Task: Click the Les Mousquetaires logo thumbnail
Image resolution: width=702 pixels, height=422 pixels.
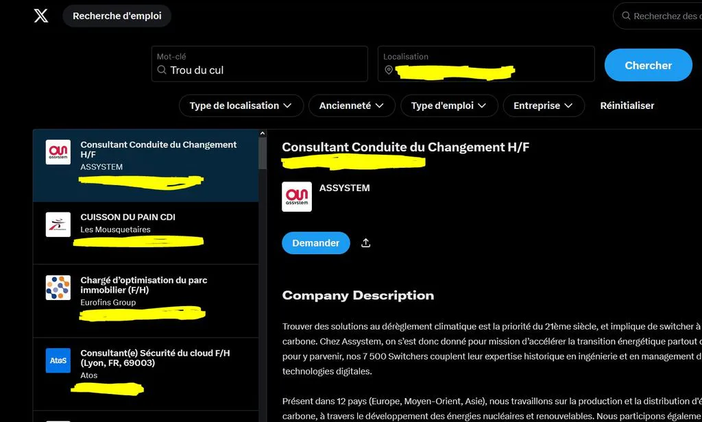Action: click(x=58, y=225)
